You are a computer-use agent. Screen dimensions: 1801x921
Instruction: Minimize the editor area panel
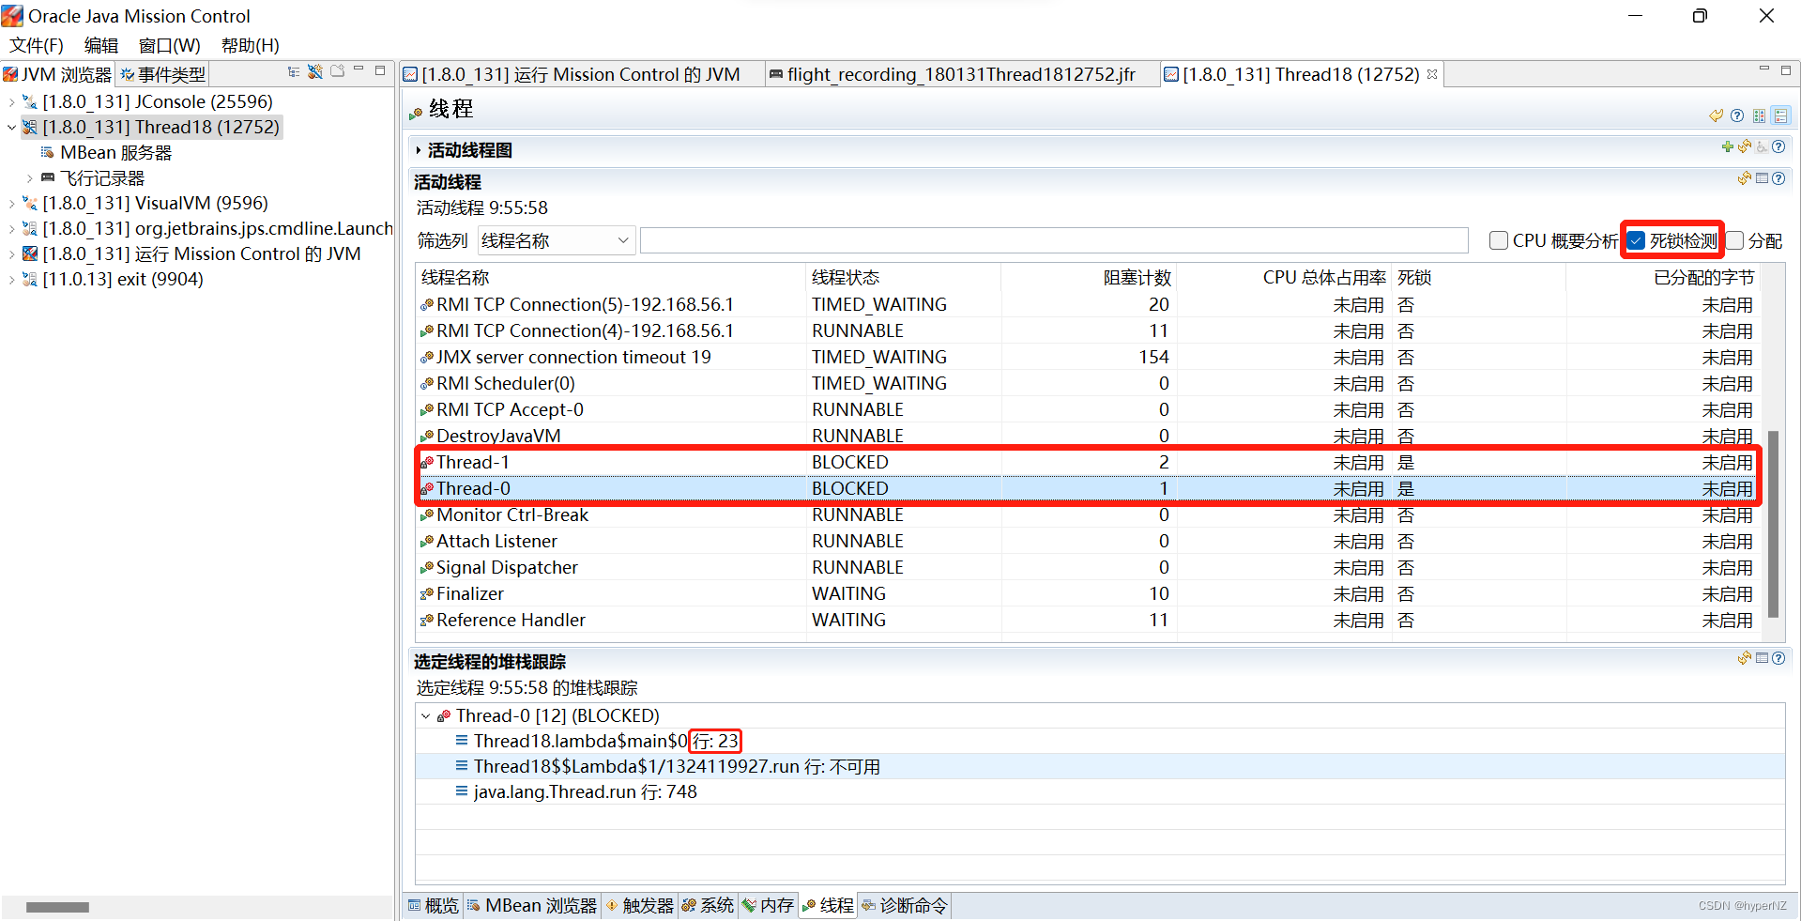pyautogui.click(x=1763, y=69)
